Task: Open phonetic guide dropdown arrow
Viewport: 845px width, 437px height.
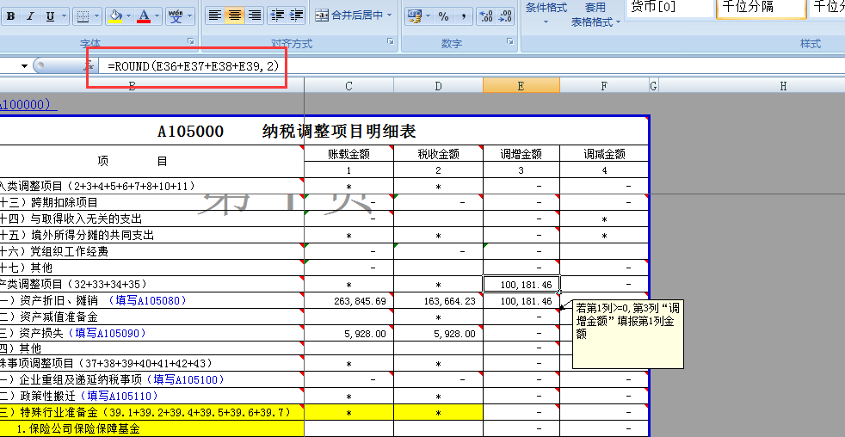Action: tap(189, 16)
